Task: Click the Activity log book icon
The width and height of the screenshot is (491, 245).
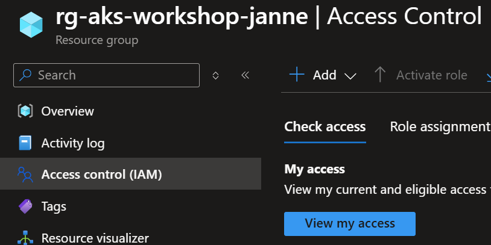Action: pos(25,143)
